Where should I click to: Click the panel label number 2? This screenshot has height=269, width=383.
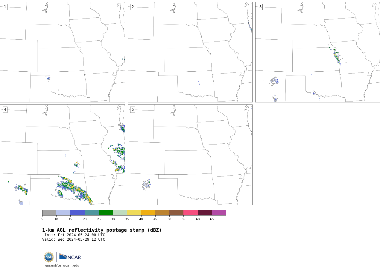[x=133, y=7]
